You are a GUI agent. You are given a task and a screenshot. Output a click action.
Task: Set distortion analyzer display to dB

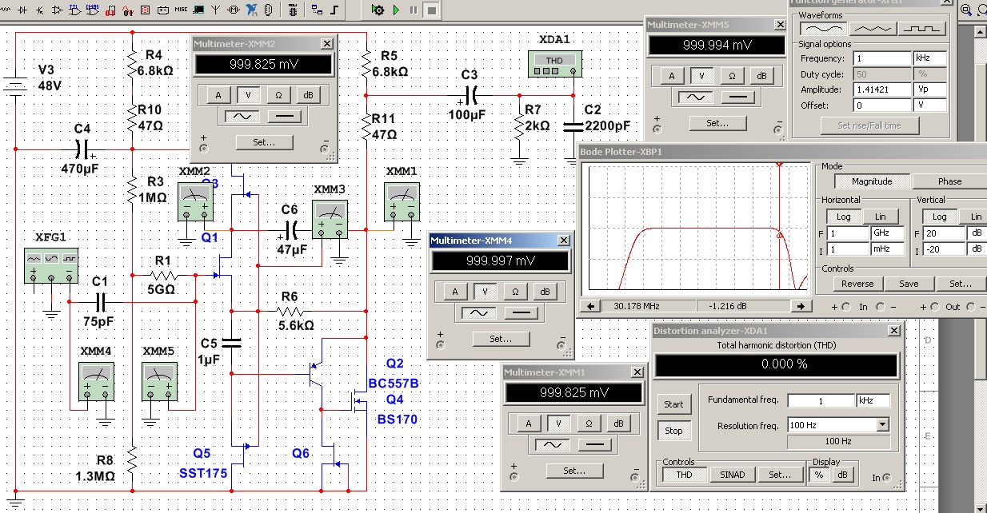843,475
